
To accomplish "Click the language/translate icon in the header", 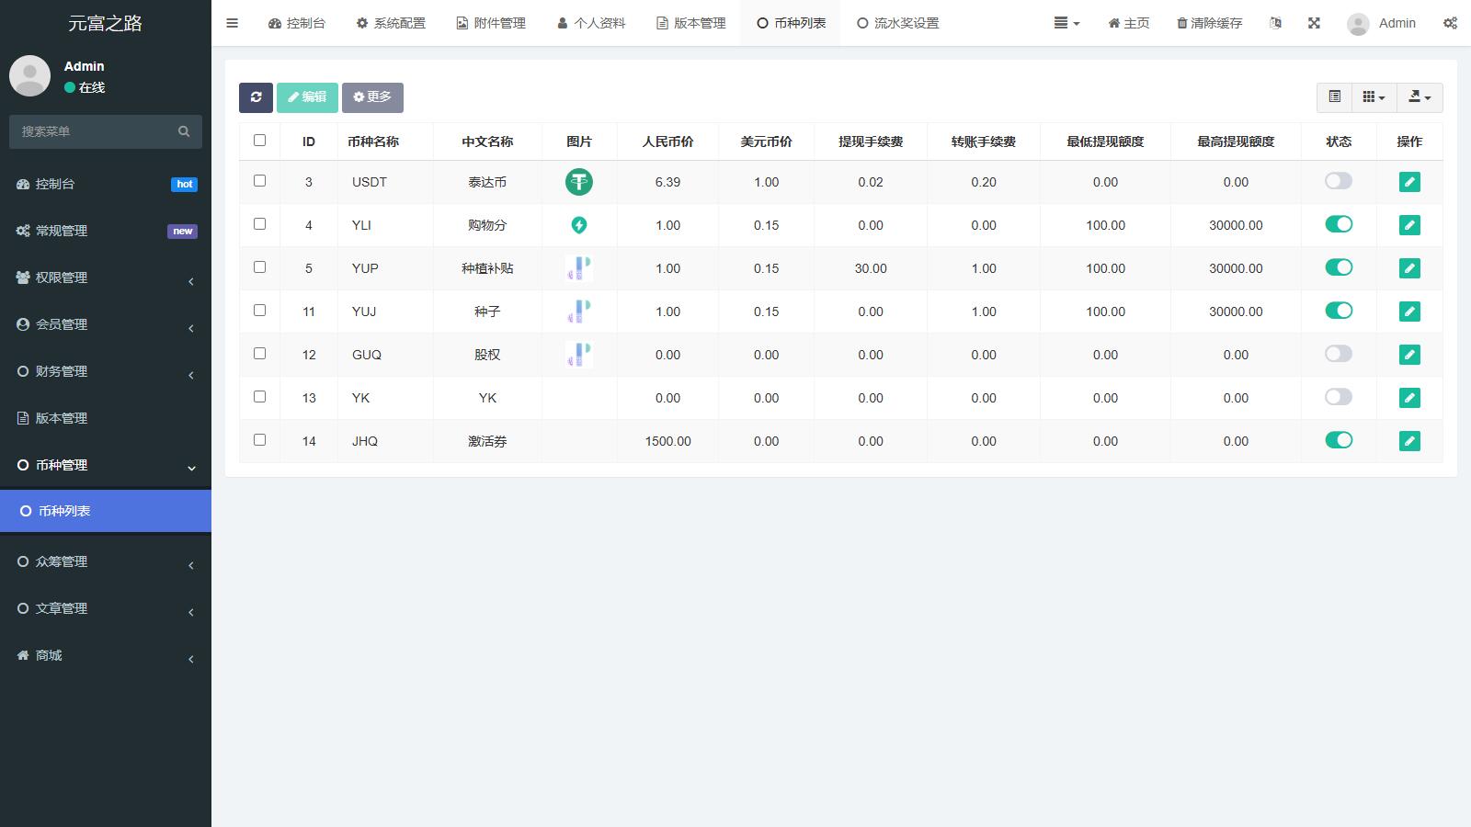I will coord(1275,23).
